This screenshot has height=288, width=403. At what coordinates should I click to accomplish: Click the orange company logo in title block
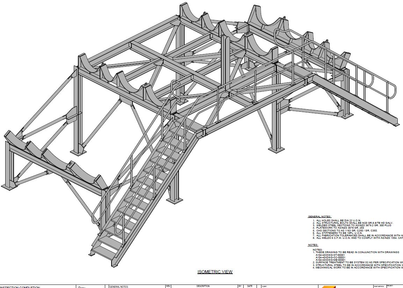[328, 287]
